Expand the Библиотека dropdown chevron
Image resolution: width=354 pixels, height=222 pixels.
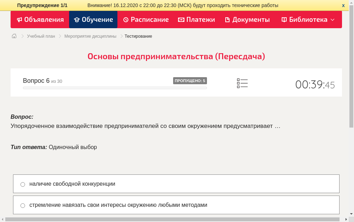(x=332, y=20)
